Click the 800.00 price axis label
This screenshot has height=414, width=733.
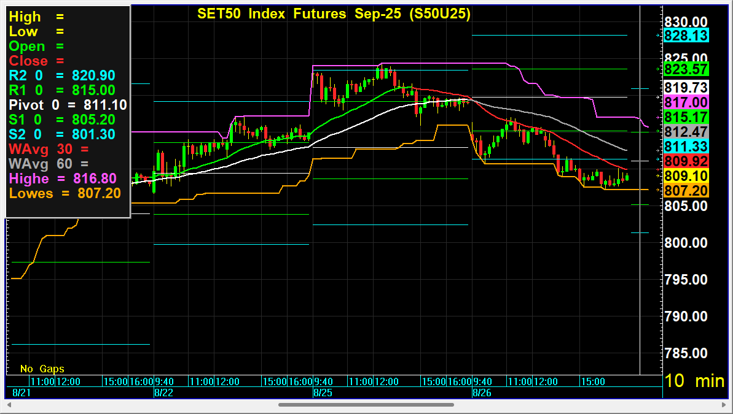click(x=686, y=243)
